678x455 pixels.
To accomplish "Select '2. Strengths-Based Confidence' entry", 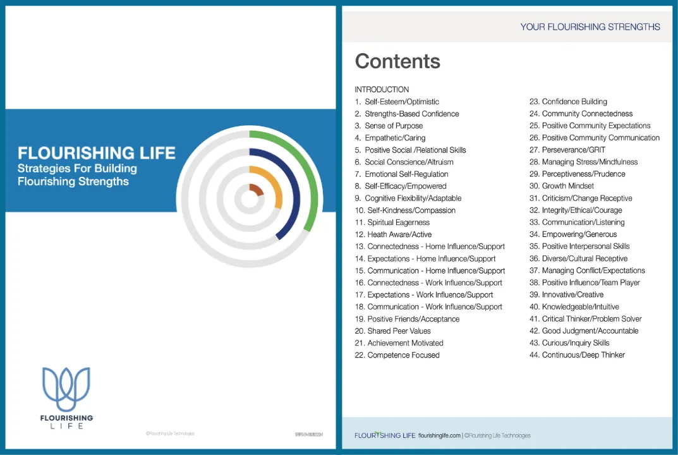I will click(x=407, y=114).
